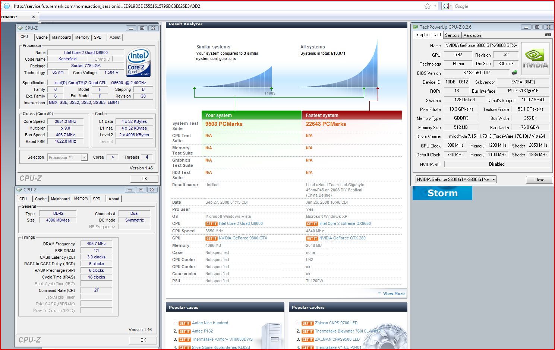The height and width of the screenshot is (350, 555).
Task: Click the 22643 PCMarks fastest score
Action: point(326,124)
